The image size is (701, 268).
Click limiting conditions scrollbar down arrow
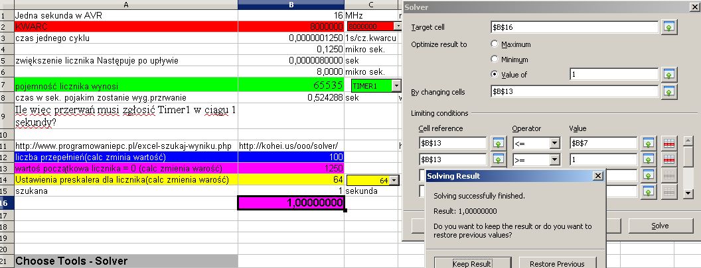coord(689,193)
